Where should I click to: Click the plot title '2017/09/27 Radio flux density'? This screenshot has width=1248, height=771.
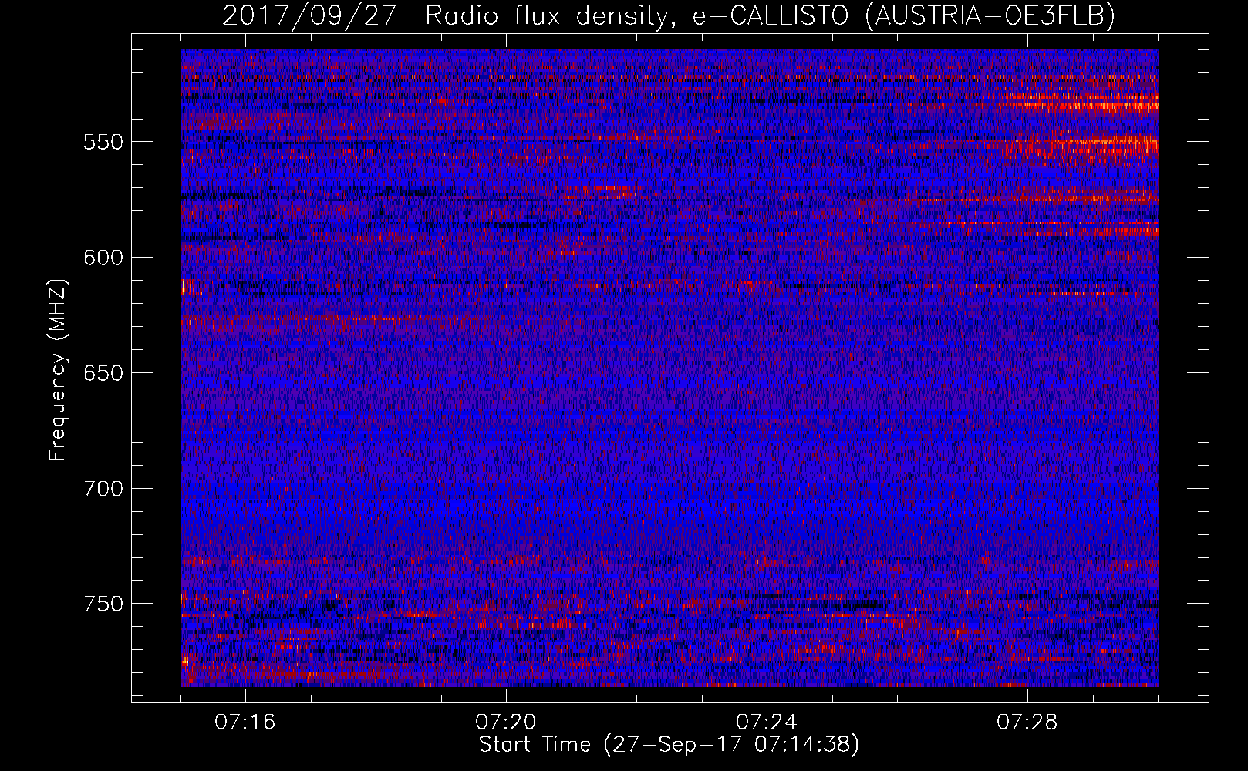pyautogui.click(x=669, y=15)
